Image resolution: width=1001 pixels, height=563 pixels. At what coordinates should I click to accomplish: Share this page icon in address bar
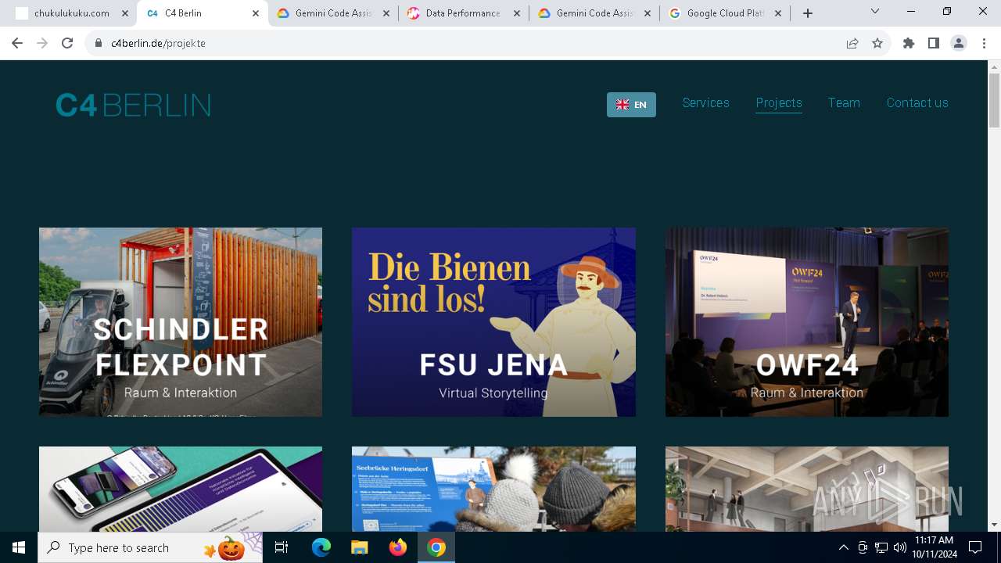(x=852, y=43)
